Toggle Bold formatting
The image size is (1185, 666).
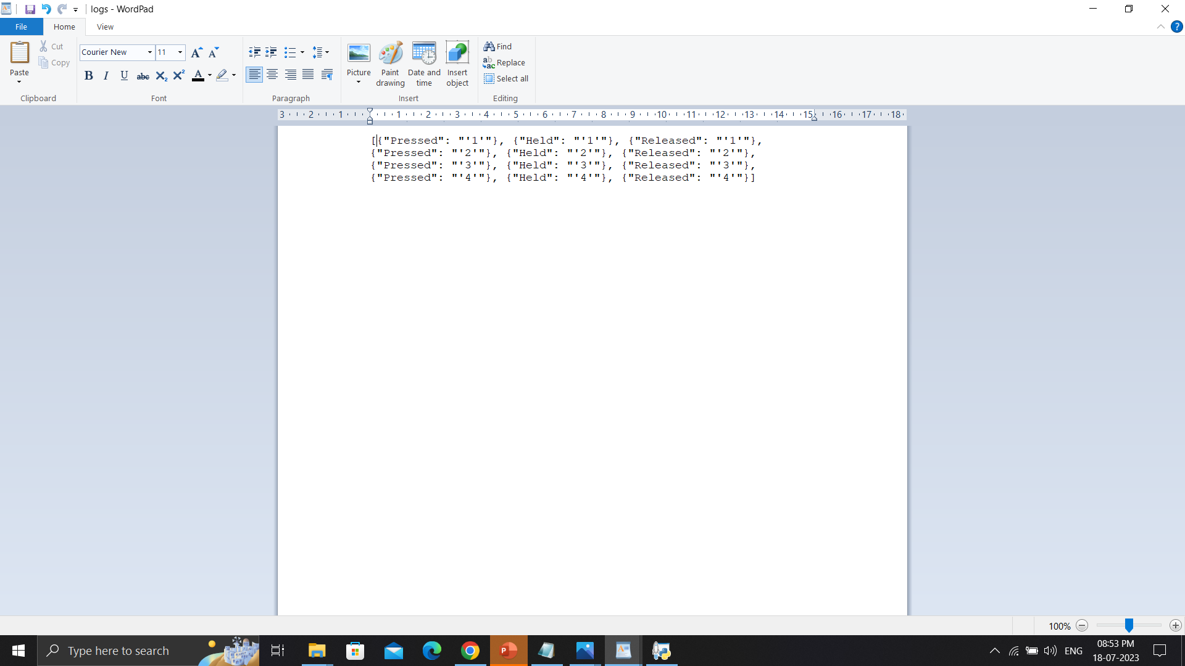[88, 75]
